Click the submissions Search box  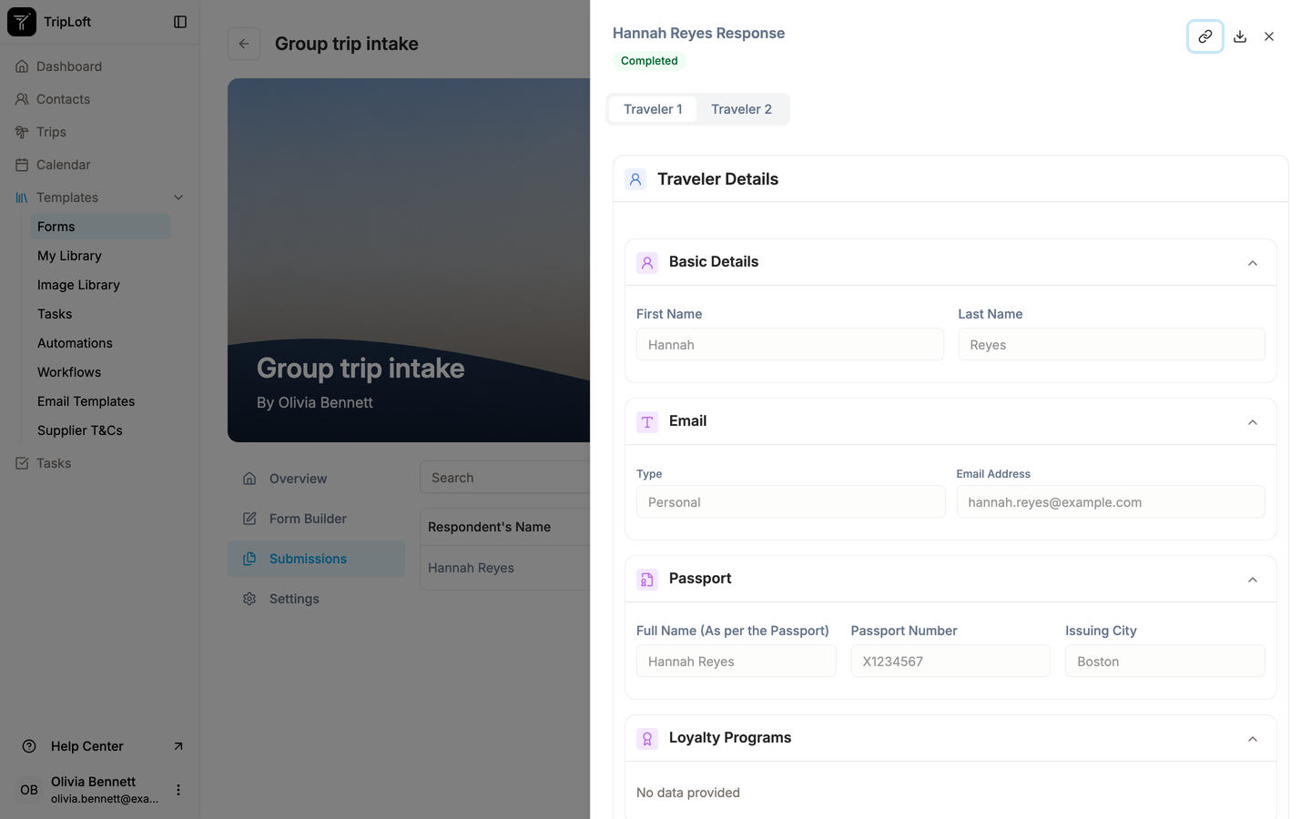pyautogui.click(x=505, y=478)
